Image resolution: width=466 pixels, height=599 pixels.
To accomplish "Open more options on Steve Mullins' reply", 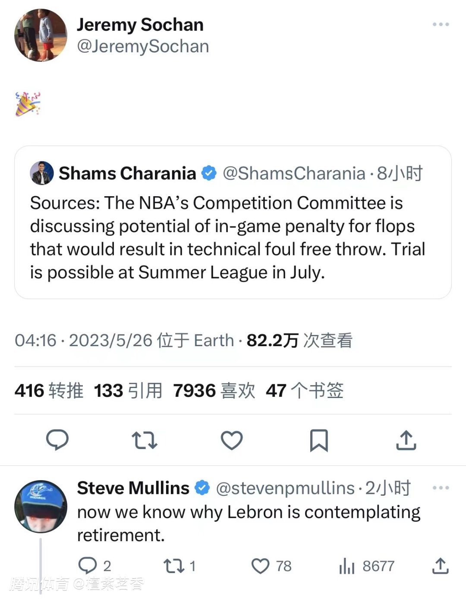I will (441, 488).
